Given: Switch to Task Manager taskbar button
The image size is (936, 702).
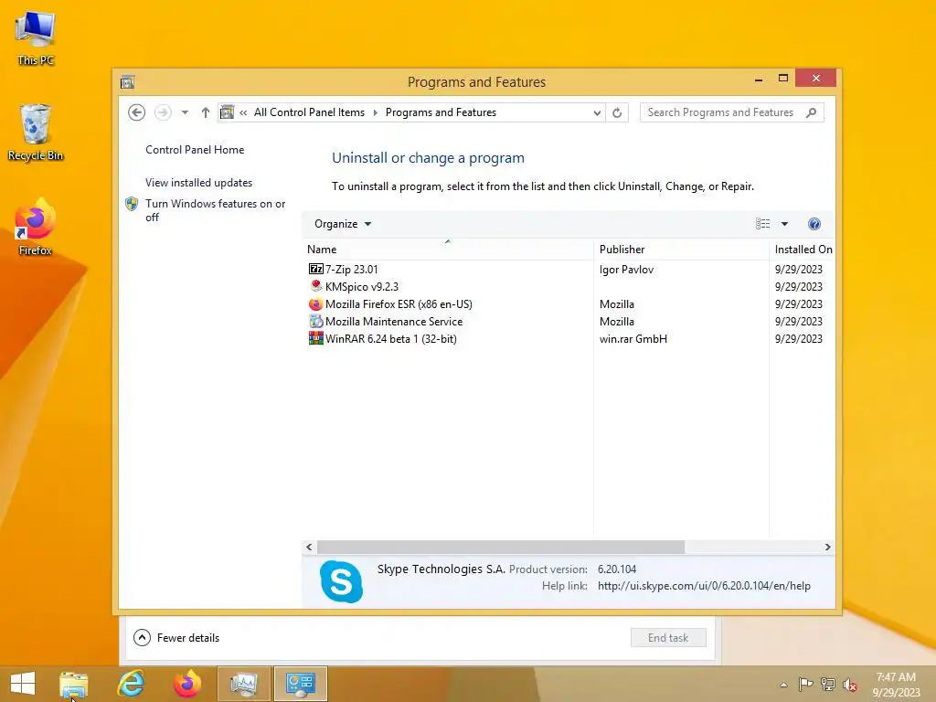Looking at the screenshot, I should coord(244,684).
